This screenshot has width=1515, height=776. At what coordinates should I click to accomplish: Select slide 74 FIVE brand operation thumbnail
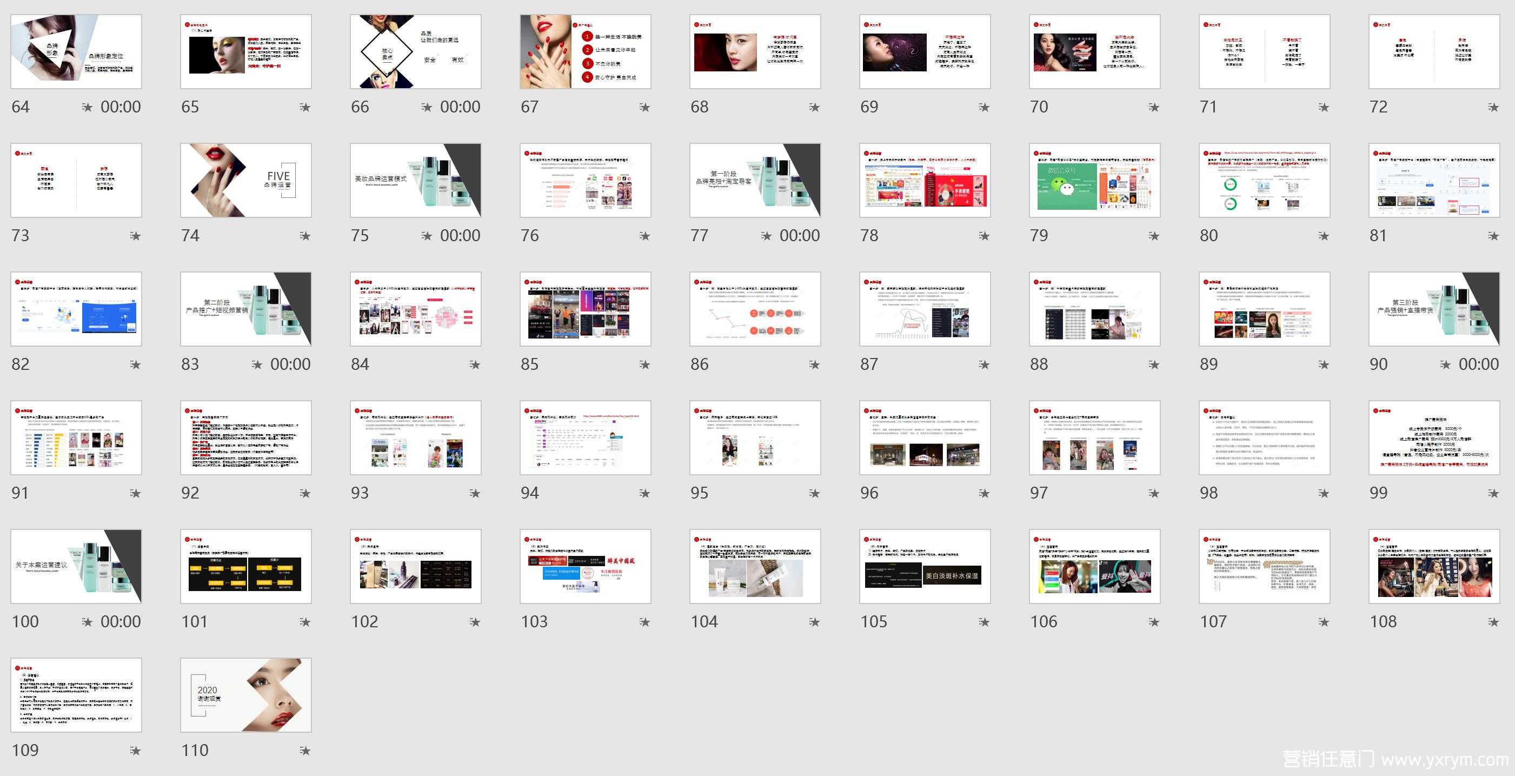[246, 180]
